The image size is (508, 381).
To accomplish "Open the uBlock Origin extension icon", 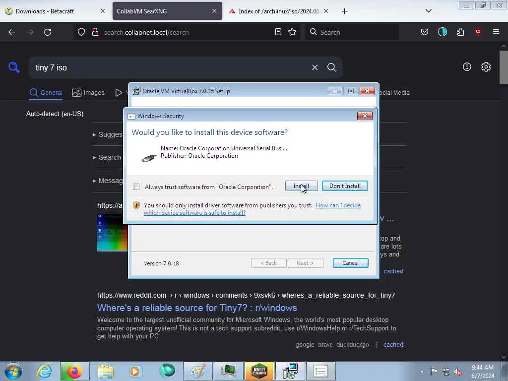I will [478, 32].
